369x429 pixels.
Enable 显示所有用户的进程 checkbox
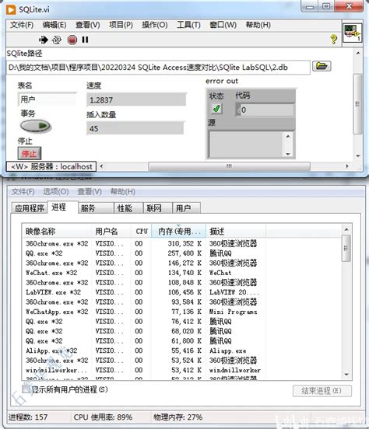tap(25, 389)
